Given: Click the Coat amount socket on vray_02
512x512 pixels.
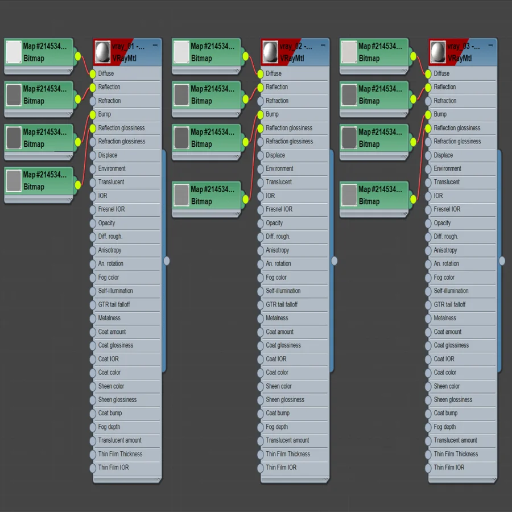Looking at the screenshot, I should coord(260,332).
